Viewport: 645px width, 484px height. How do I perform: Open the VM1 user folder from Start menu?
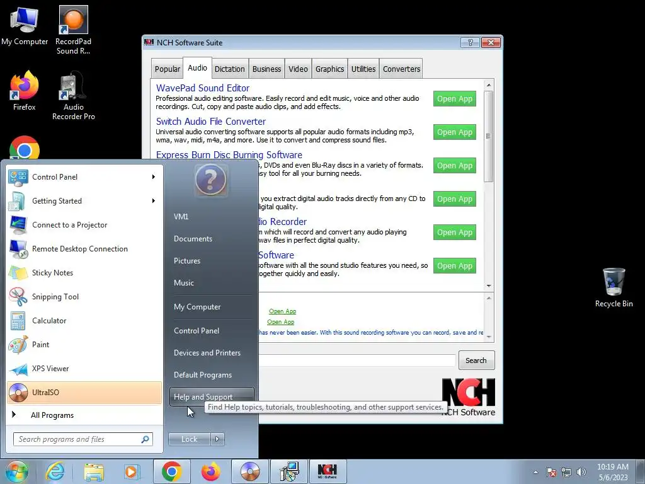point(212,217)
